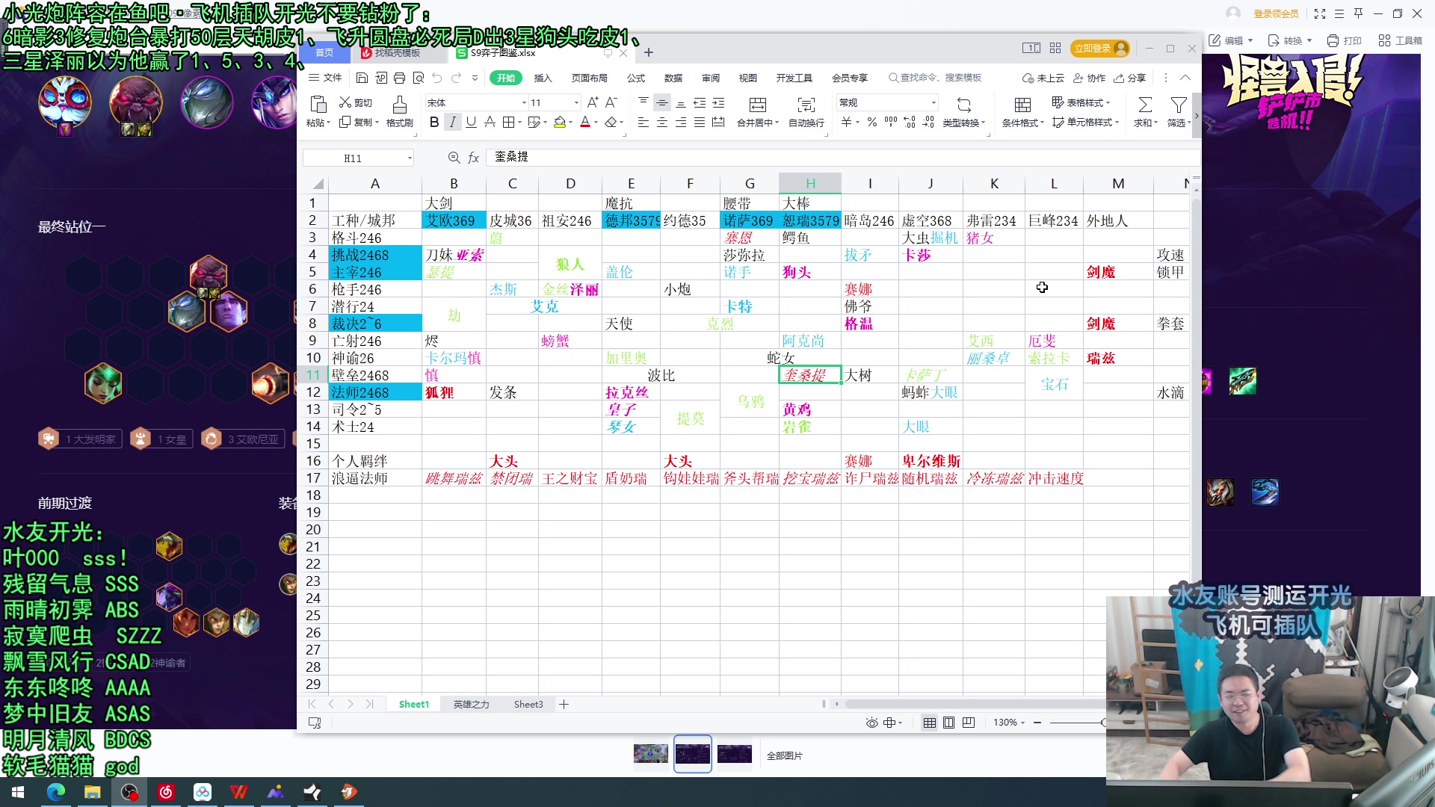This screenshot has height=807, width=1435.
Task: Toggle Bold formatting button
Action: (x=434, y=122)
